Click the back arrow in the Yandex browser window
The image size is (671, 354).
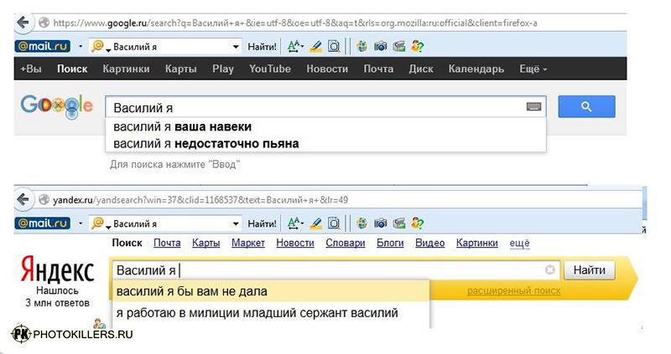pos(23,199)
